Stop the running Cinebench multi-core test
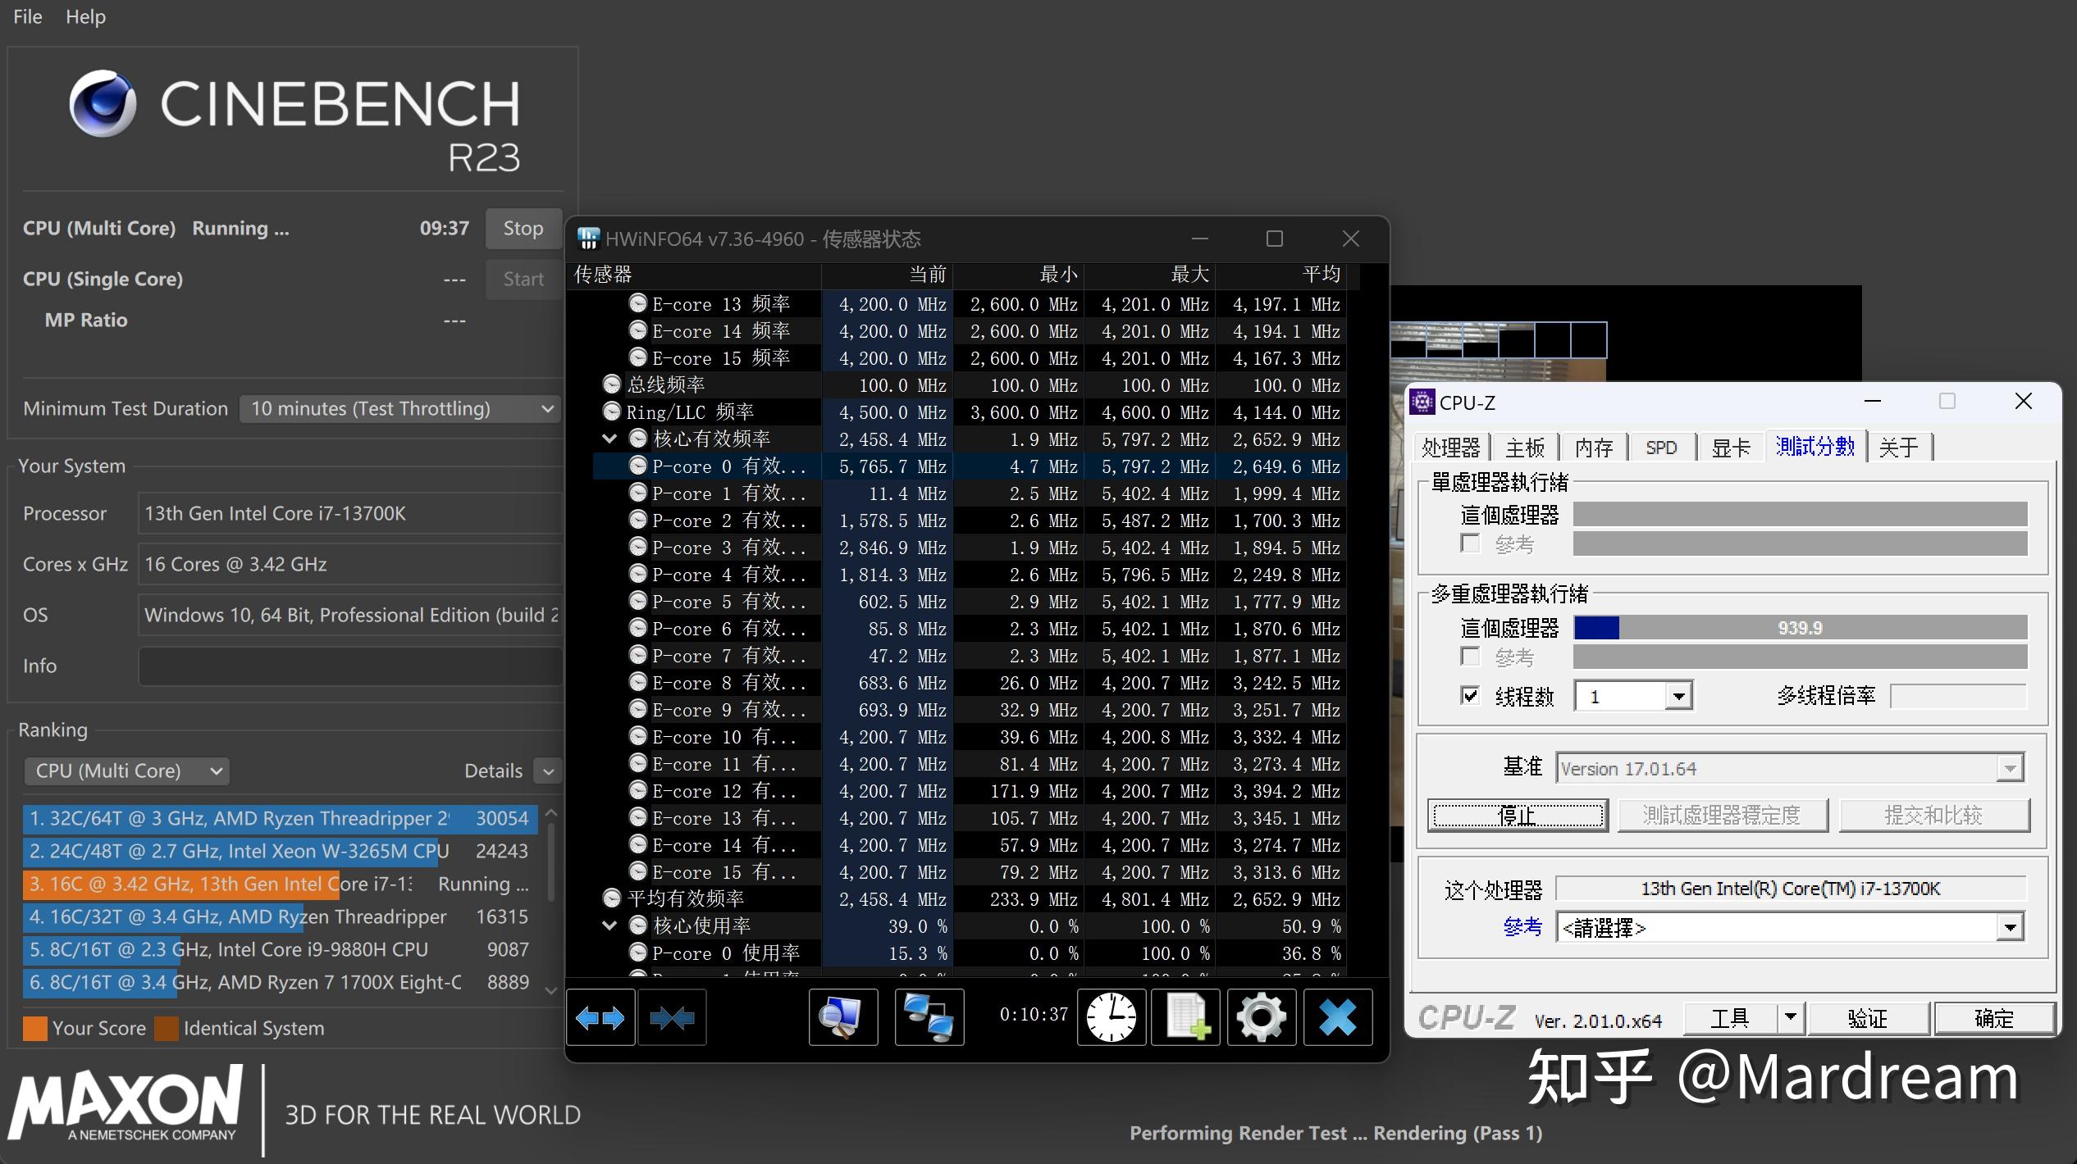Image resolution: width=2077 pixels, height=1164 pixels. [x=523, y=228]
